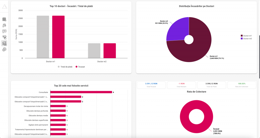The width and height of the screenshot is (260, 138).
Task: Click the triangle logo in the sidebar
Action: [4, 7]
